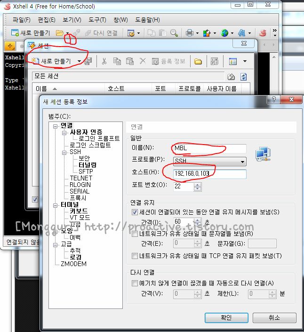Click refresh icon next to All Sessions path
Viewport: 304px width, 332px height.
[x=243, y=77]
